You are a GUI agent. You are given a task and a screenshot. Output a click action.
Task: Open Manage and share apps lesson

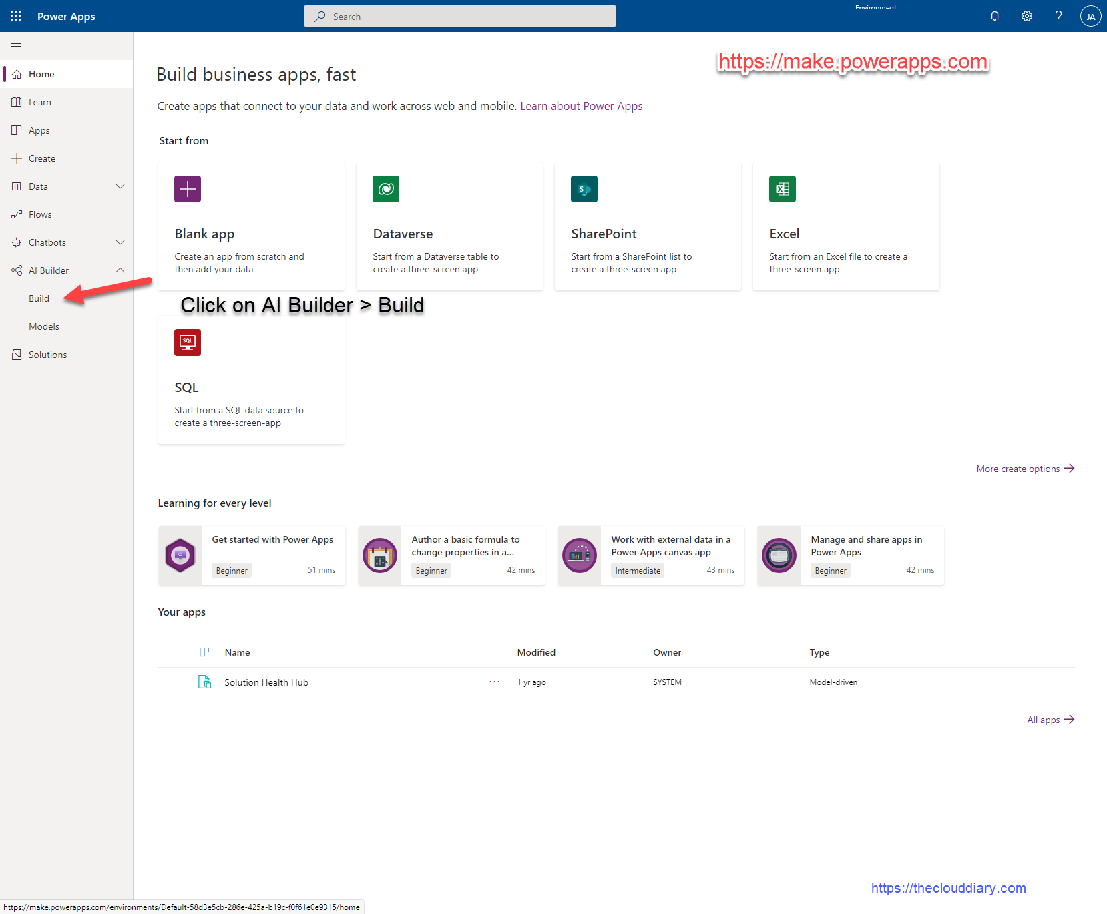[x=851, y=555]
